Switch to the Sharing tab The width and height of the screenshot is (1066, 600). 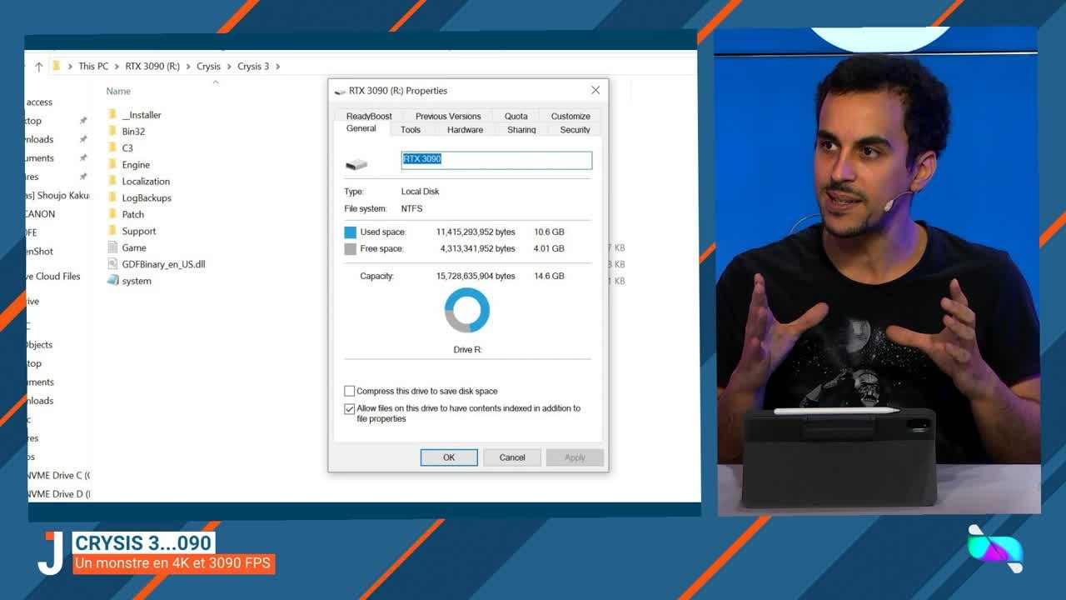[521, 130]
